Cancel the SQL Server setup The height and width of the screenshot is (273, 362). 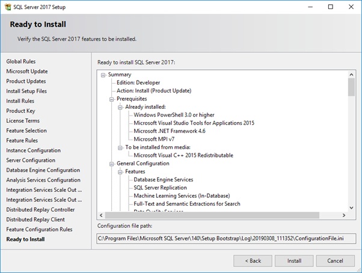tap(335, 261)
